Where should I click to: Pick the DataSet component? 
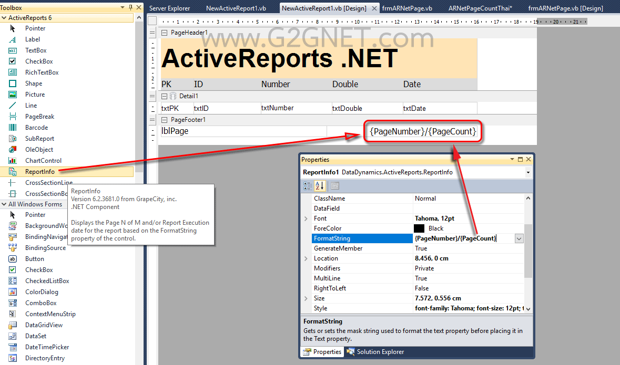click(36, 337)
